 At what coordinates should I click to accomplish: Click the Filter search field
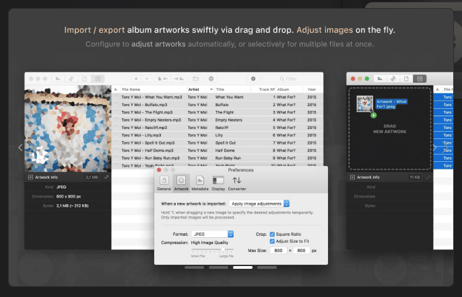(291, 79)
